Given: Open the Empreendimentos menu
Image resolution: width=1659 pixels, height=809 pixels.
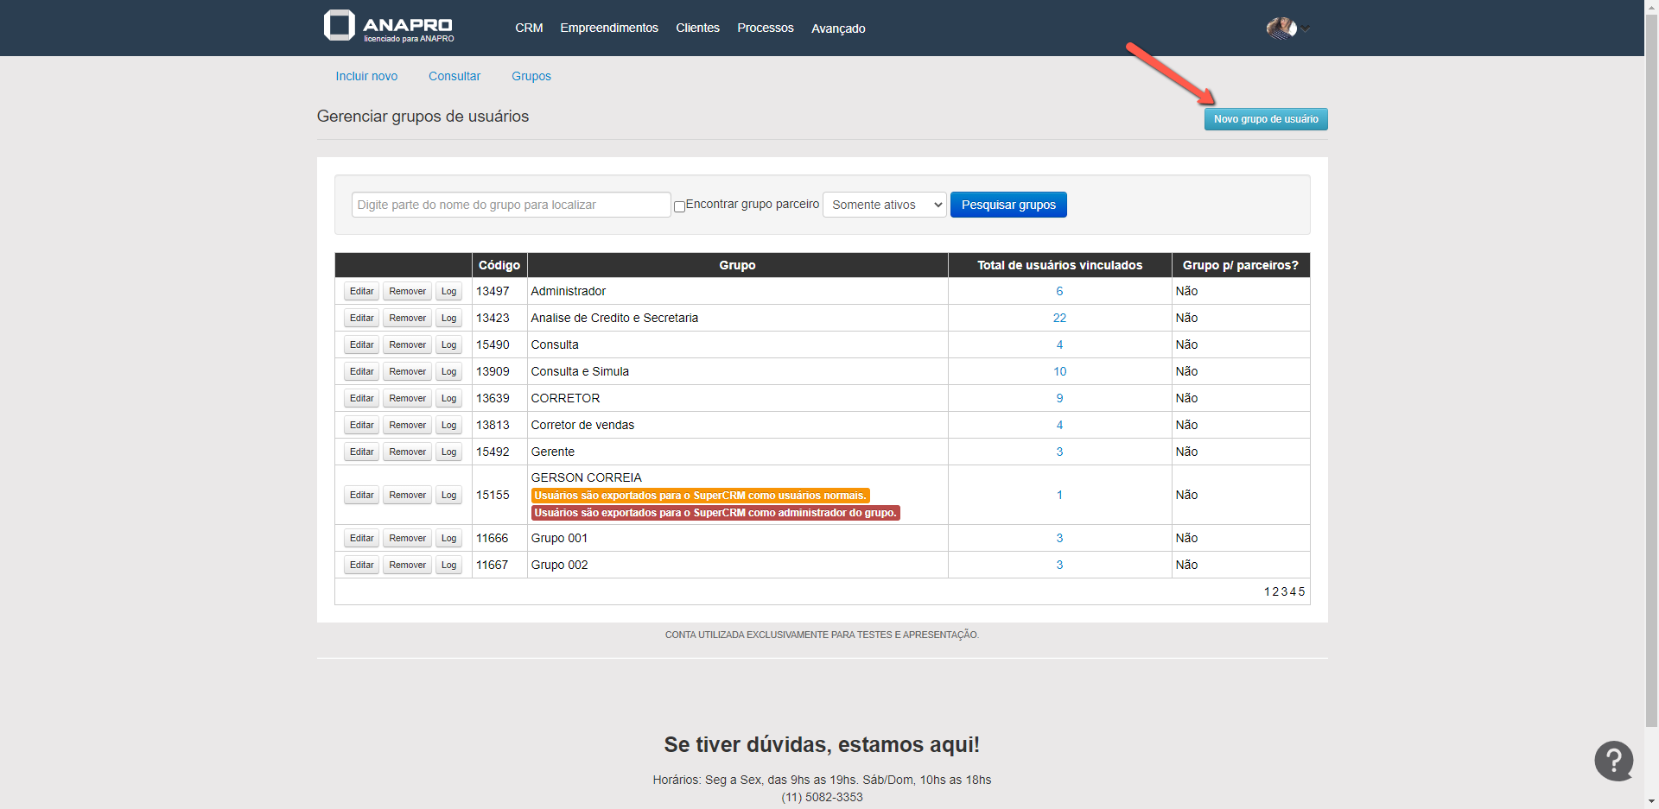Looking at the screenshot, I should (608, 28).
